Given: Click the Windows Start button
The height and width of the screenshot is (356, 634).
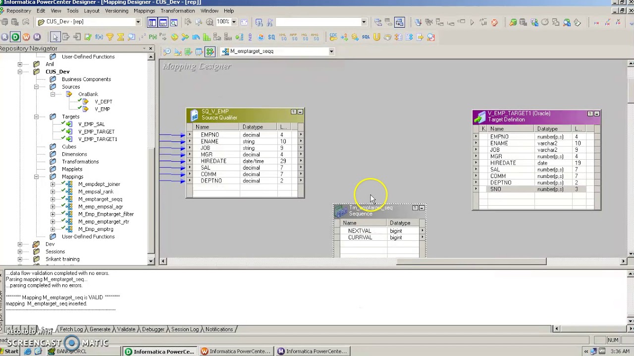Looking at the screenshot, I should 9,352.
